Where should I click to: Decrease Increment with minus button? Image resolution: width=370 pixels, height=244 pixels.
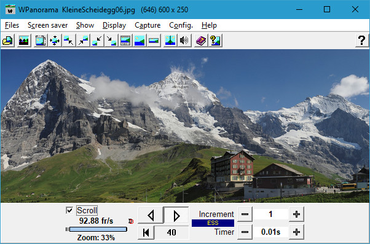pyautogui.click(x=245, y=214)
